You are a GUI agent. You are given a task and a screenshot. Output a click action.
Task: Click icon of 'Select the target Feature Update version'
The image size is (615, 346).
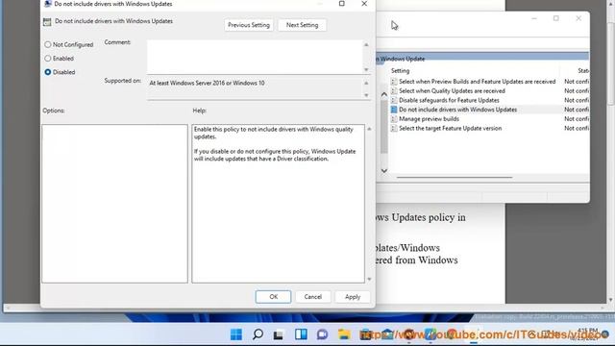click(x=394, y=128)
